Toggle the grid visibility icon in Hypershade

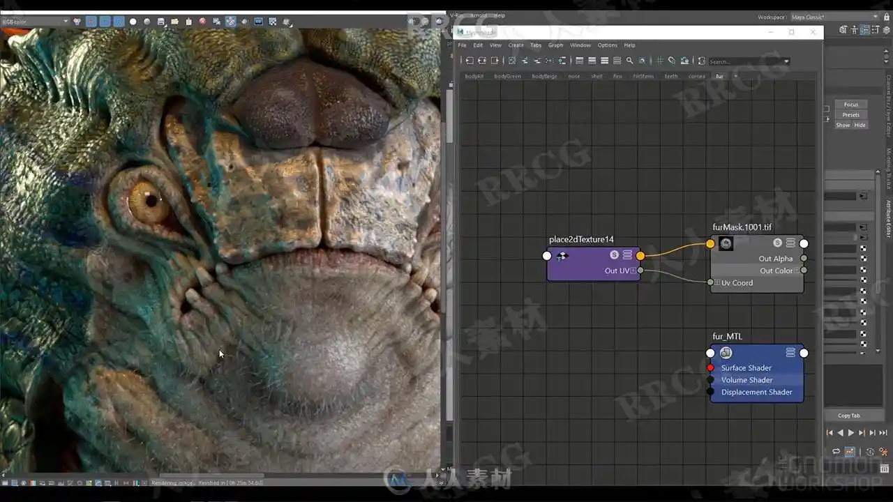click(659, 61)
